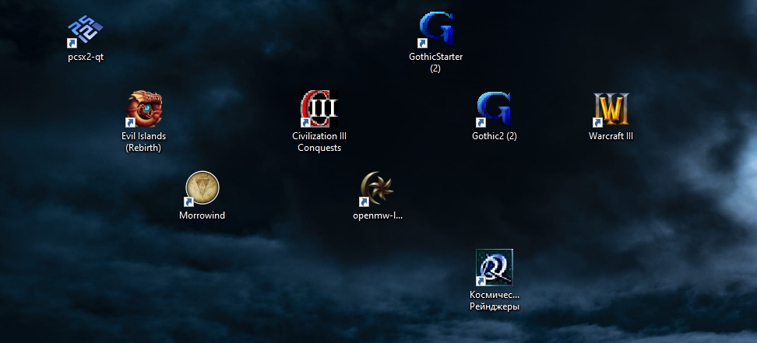Viewport: 757px width, 343px height.
Task: Select the Gothic2 (2) shortcut icon
Action: coord(495,109)
